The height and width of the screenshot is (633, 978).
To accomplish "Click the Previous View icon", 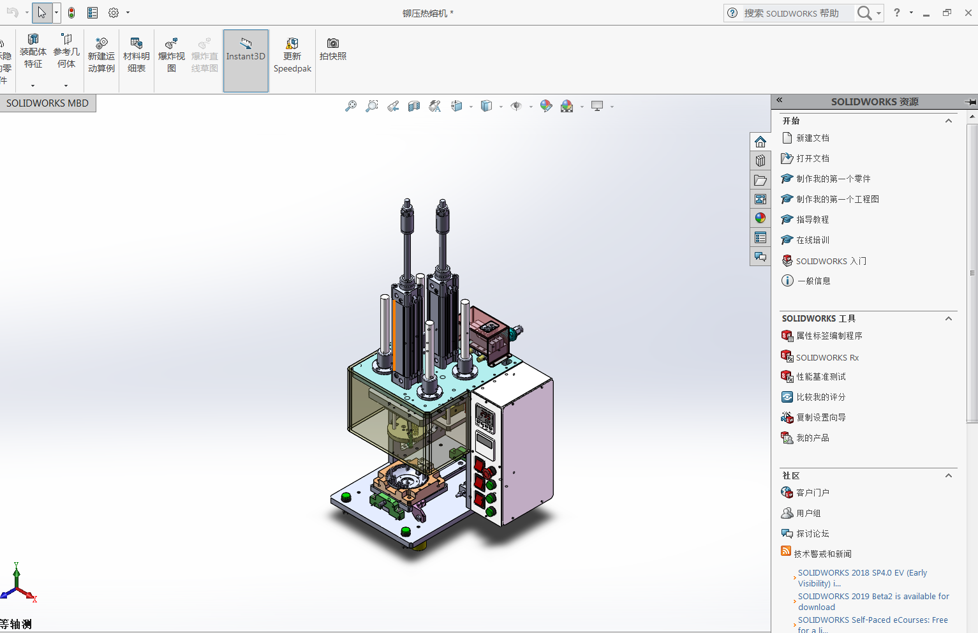I will [393, 107].
